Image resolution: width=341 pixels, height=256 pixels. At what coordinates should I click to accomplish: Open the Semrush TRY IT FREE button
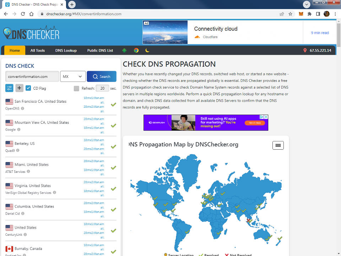(255, 123)
